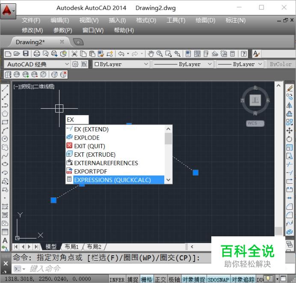296x283 pixels.
Task: Toggle 极轴 polar tracking
Action: (174, 280)
